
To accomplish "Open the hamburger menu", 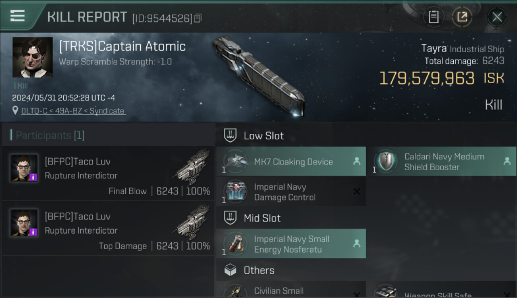I will (x=17, y=16).
